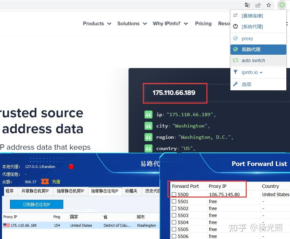Enable the checkbox beside port 5503

pos(174,215)
